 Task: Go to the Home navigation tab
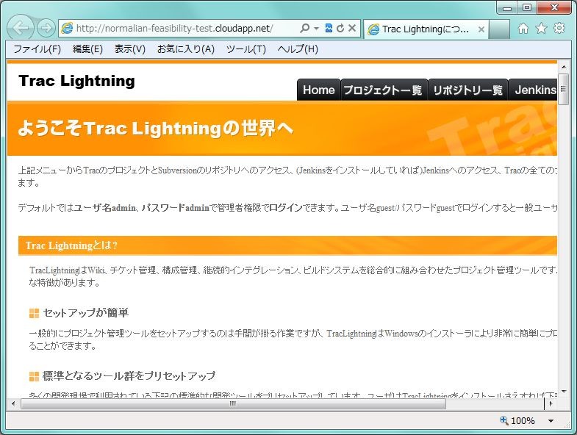click(319, 90)
